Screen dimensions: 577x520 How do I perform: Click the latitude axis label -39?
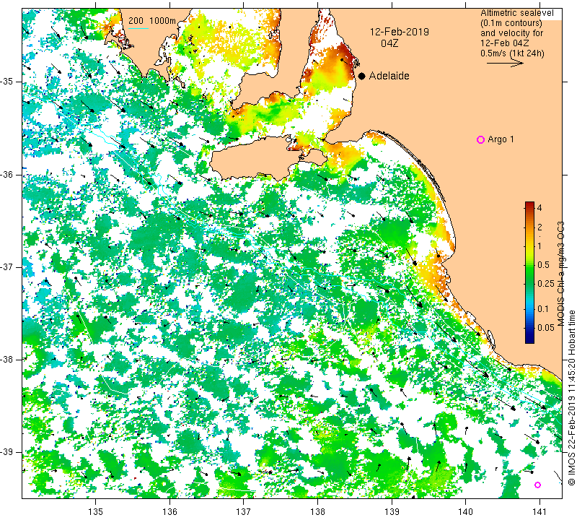click(7, 452)
